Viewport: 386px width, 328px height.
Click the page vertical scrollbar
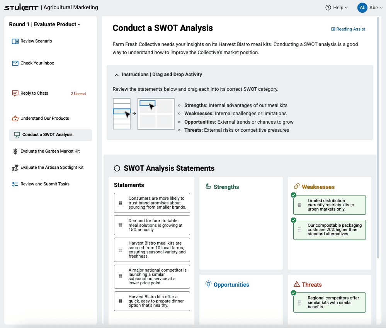378,138
